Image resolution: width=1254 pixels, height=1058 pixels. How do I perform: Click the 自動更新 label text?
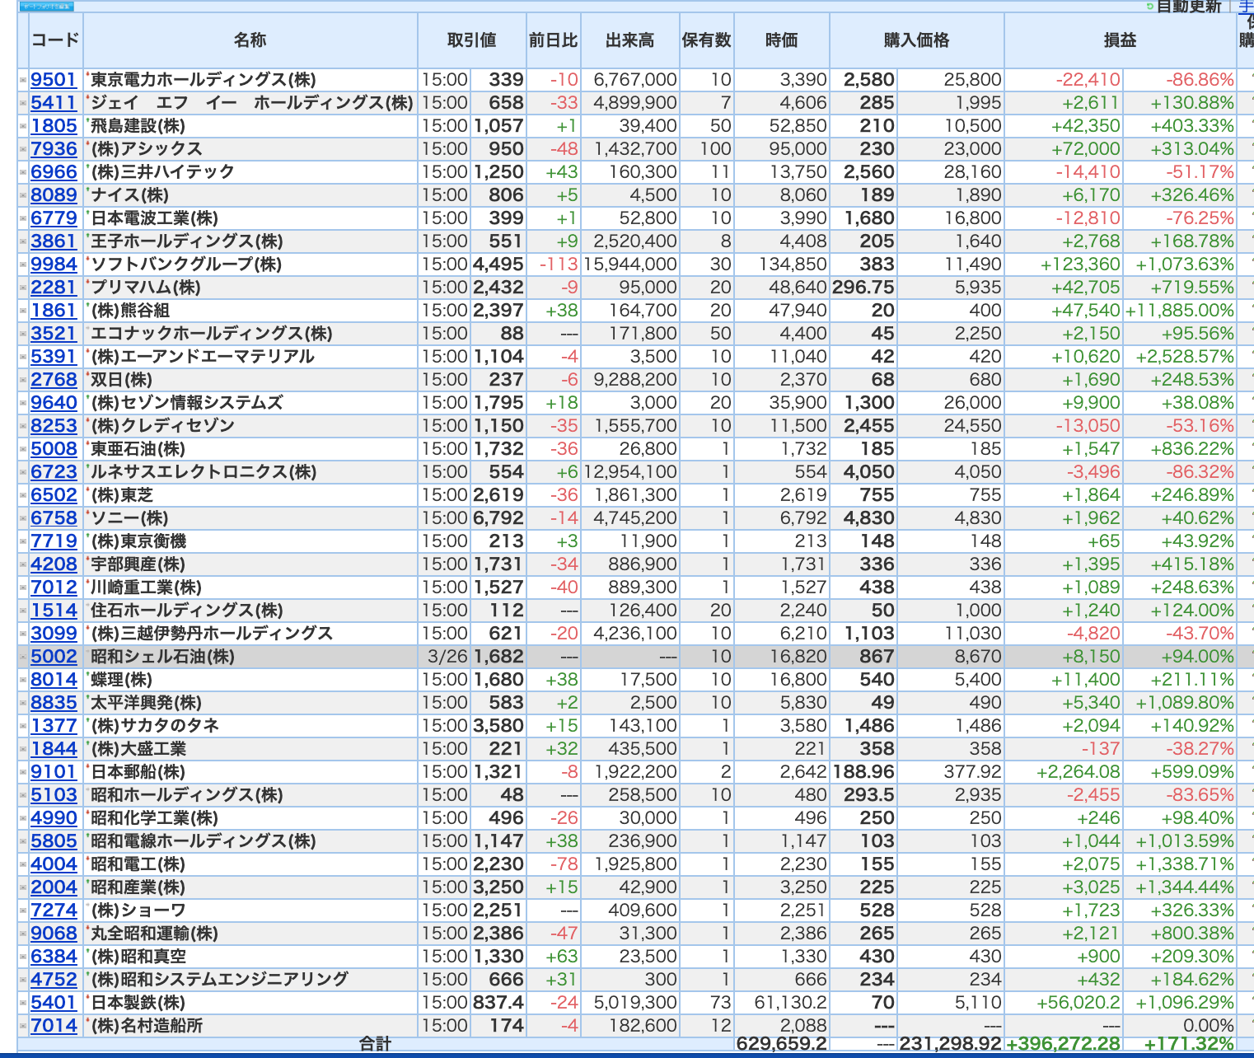(x=1189, y=7)
